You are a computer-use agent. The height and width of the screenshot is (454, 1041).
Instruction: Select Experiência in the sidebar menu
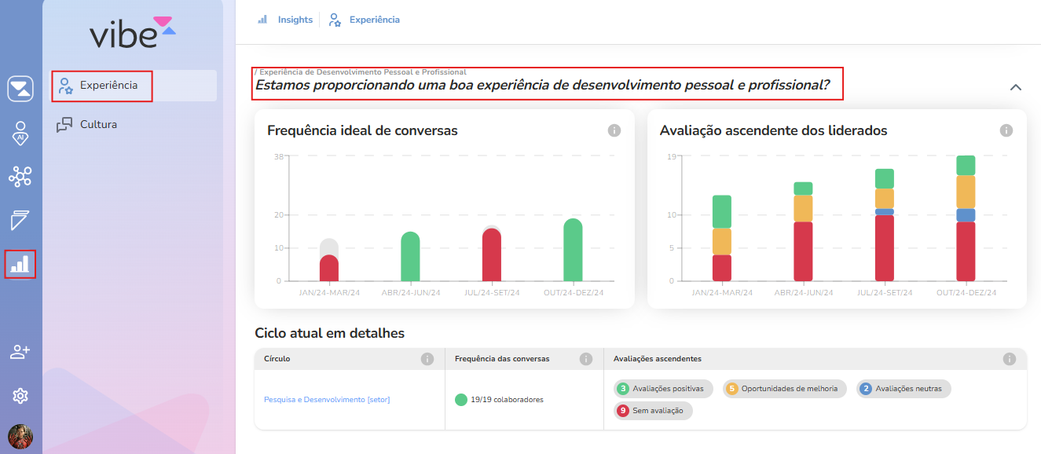point(134,86)
